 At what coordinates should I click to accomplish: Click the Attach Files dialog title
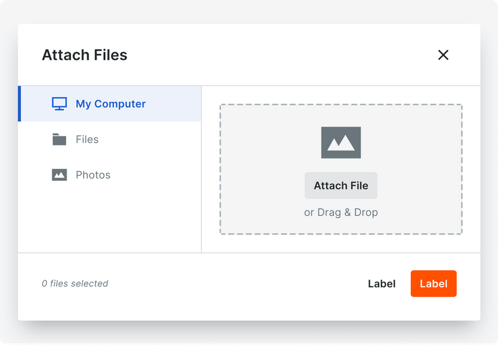point(84,55)
